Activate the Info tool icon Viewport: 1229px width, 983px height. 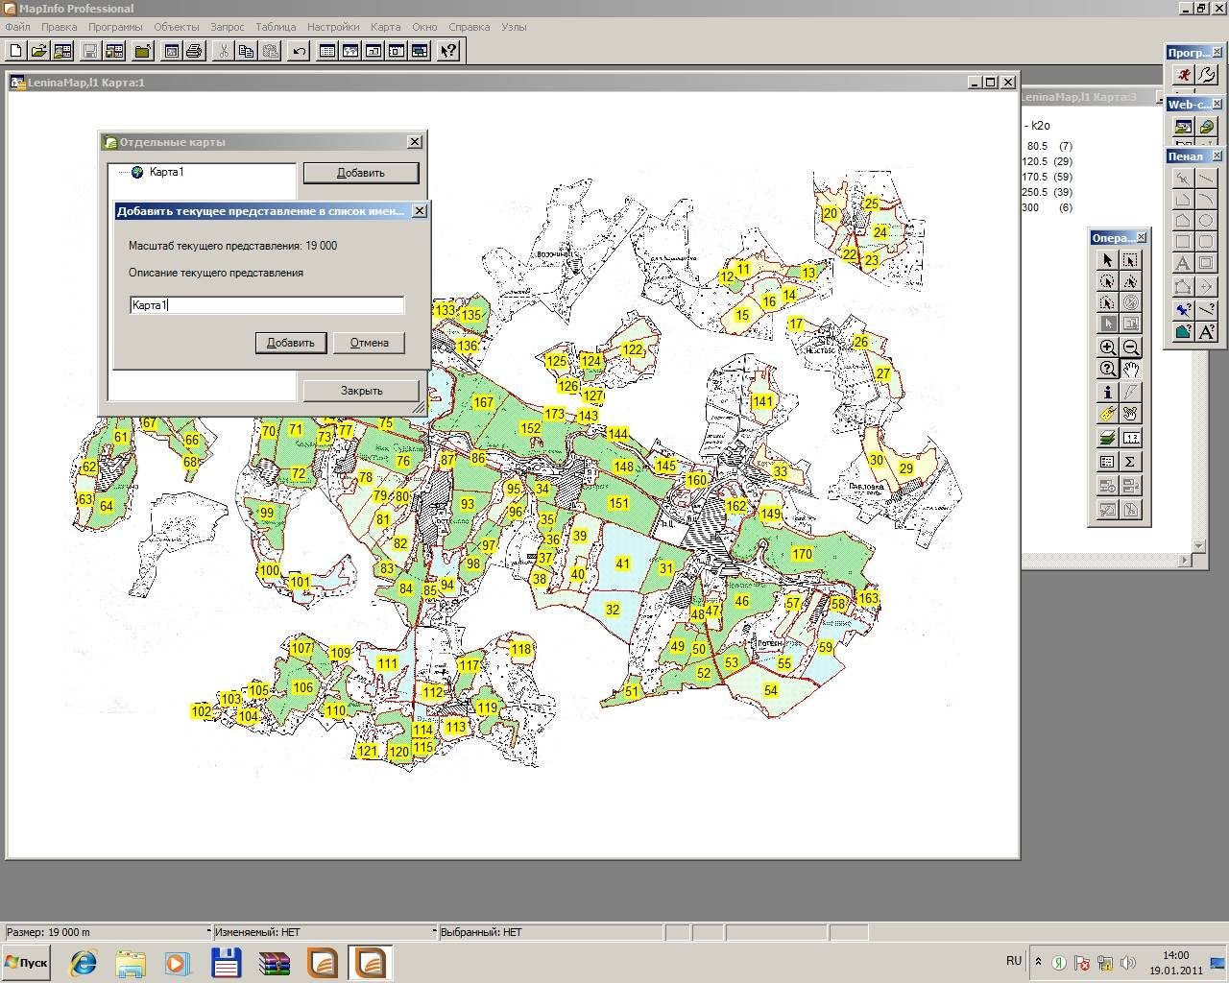tap(1108, 392)
